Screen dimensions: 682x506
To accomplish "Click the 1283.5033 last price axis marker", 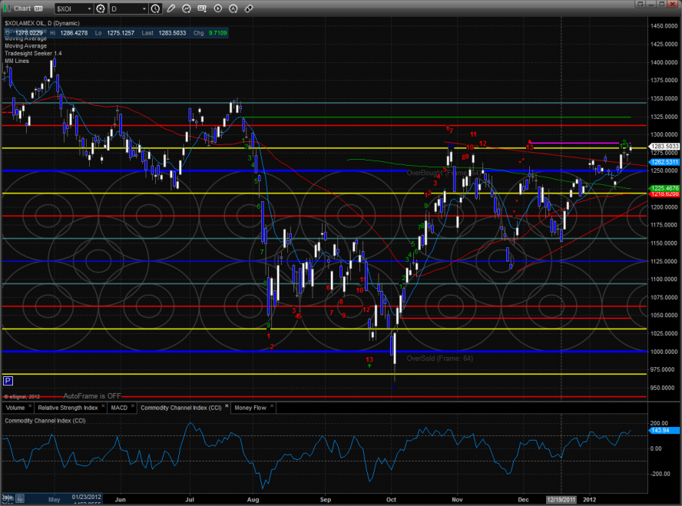I will (664, 147).
